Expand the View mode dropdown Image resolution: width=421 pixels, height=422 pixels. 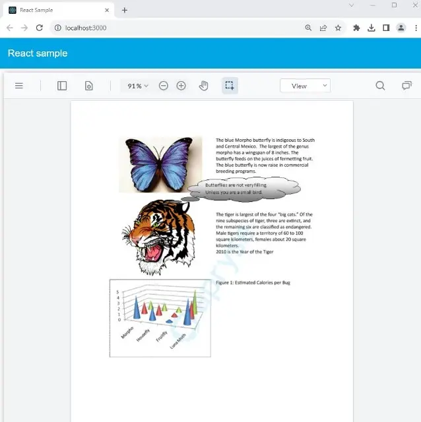pyautogui.click(x=305, y=86)
